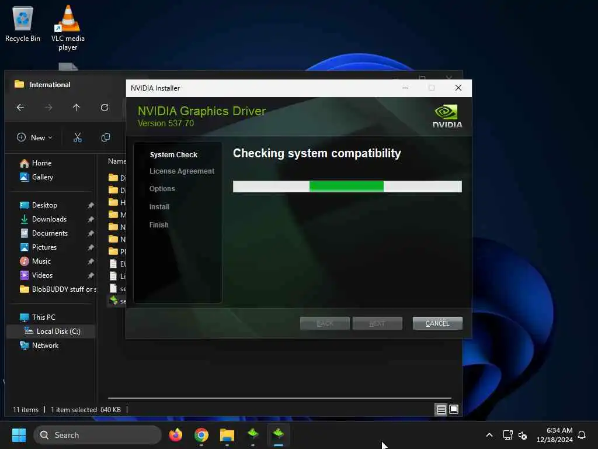
Task: Click the taskbar Search box
Action: pyautogui.click(x=98, y=435)
